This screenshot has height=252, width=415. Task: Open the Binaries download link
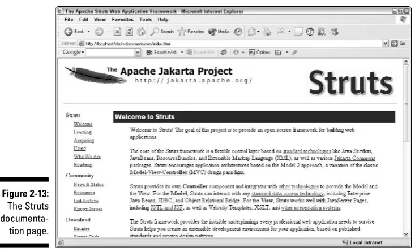pyautogui.click(x=82, y=229)
